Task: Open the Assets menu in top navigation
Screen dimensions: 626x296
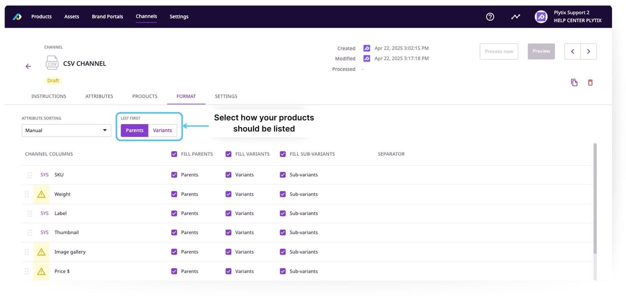Action: click(71, 17)
